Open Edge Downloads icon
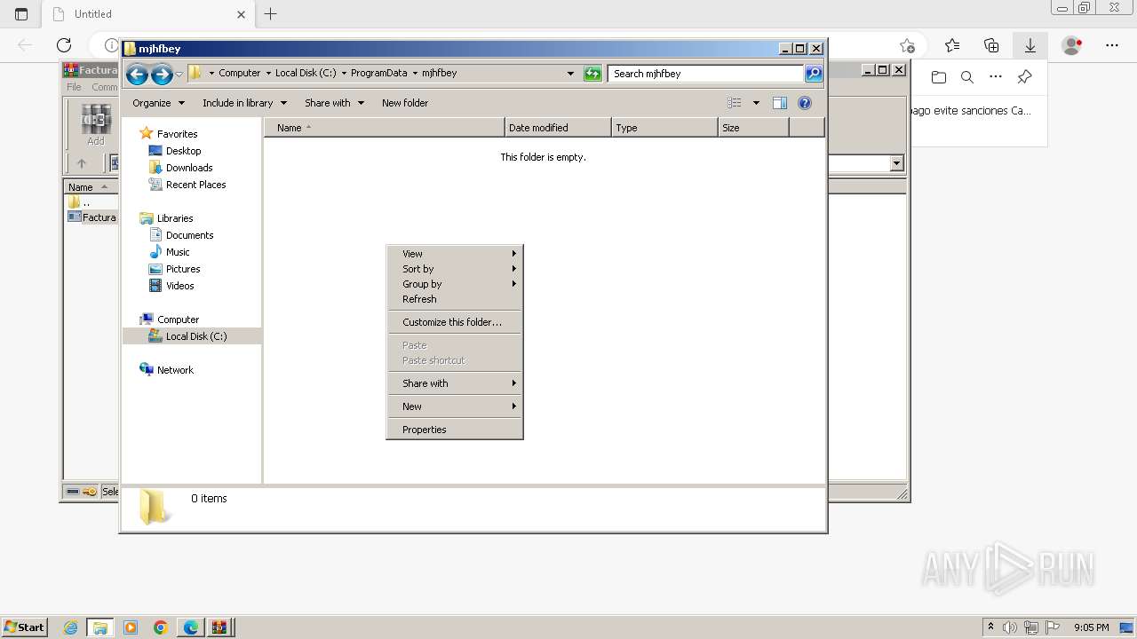The image size is (1137, 639). tap(1030, 45)
